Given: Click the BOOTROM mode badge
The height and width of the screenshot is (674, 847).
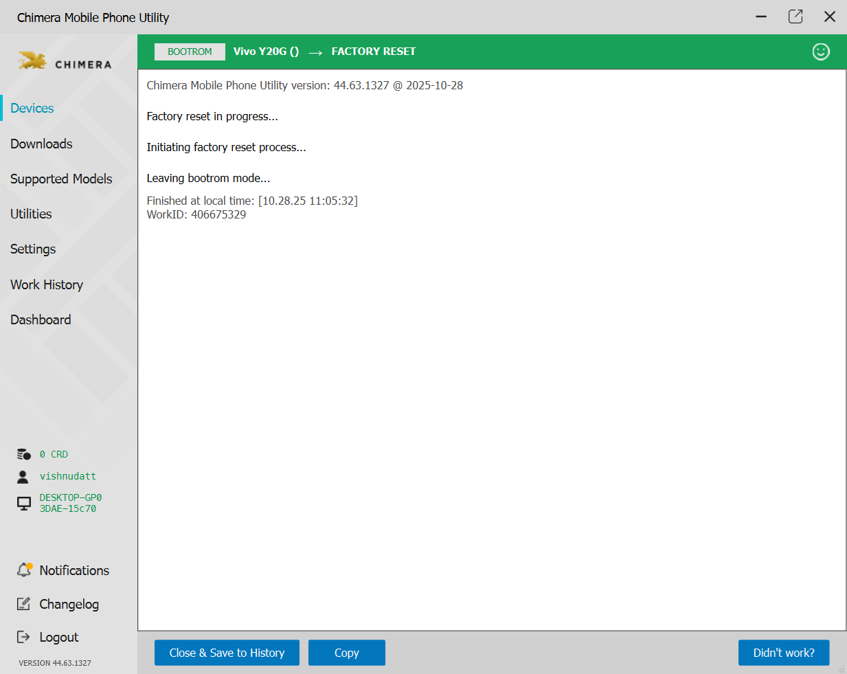Looking at the screenshot, I should [x=190, y=52].
